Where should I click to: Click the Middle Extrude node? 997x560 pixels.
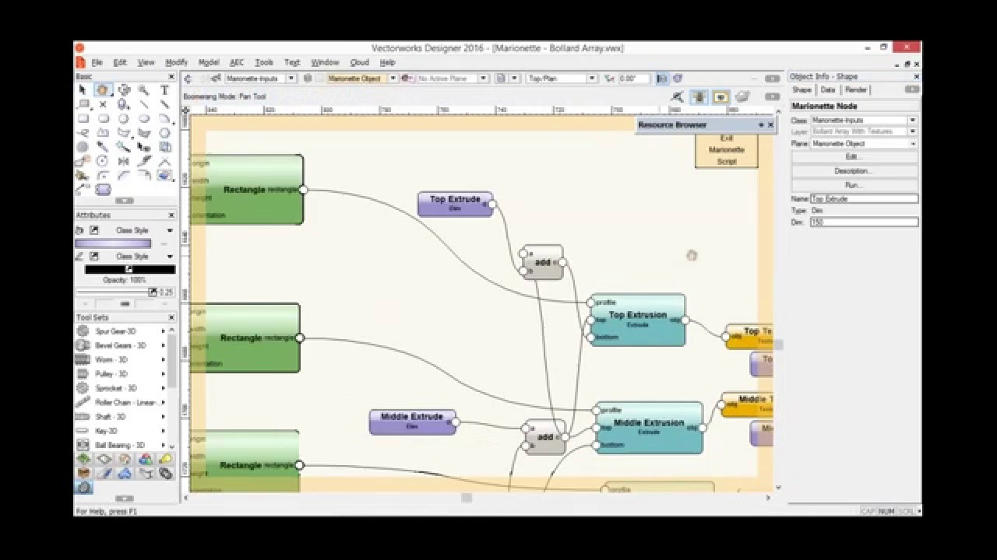point(412,422)
